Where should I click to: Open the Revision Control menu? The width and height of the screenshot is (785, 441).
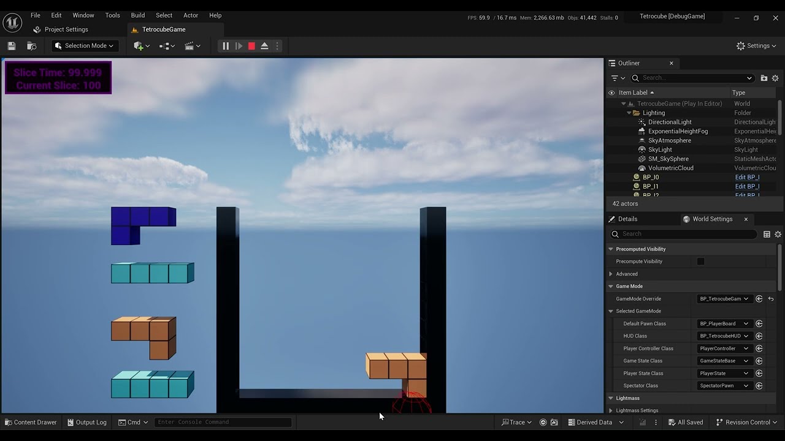tap(747, 422)
